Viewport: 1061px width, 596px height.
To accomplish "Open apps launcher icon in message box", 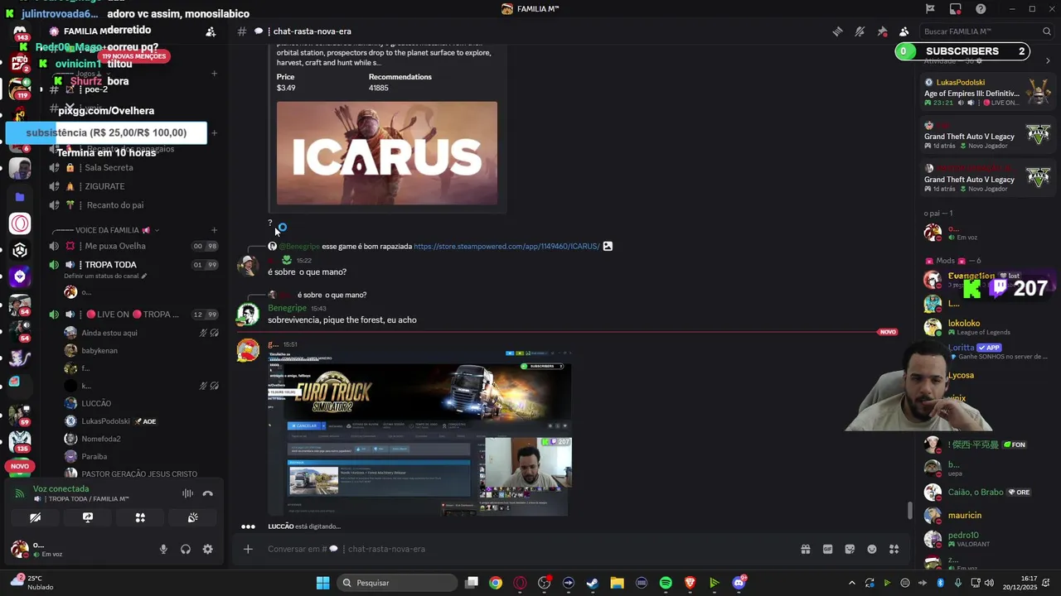I will click(x=894, y=549).
